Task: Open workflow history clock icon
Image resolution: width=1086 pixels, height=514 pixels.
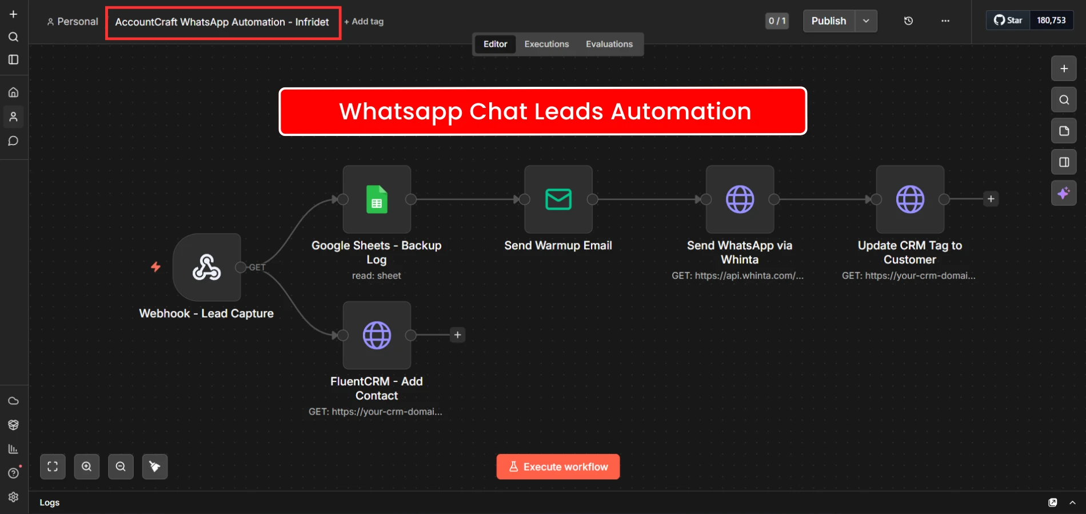Action: (x=908, y=21)
